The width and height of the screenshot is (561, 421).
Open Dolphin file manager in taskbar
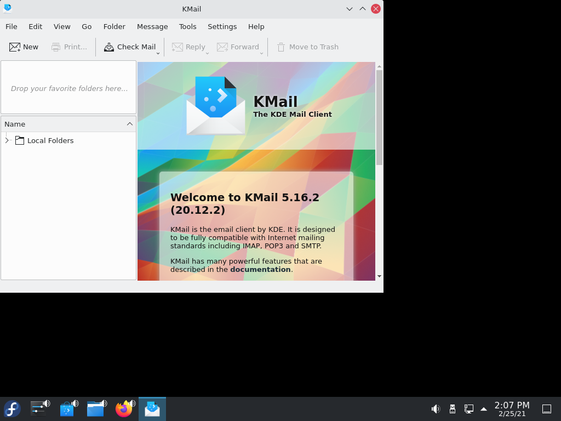pyautogui.click(x=96, y=408)
